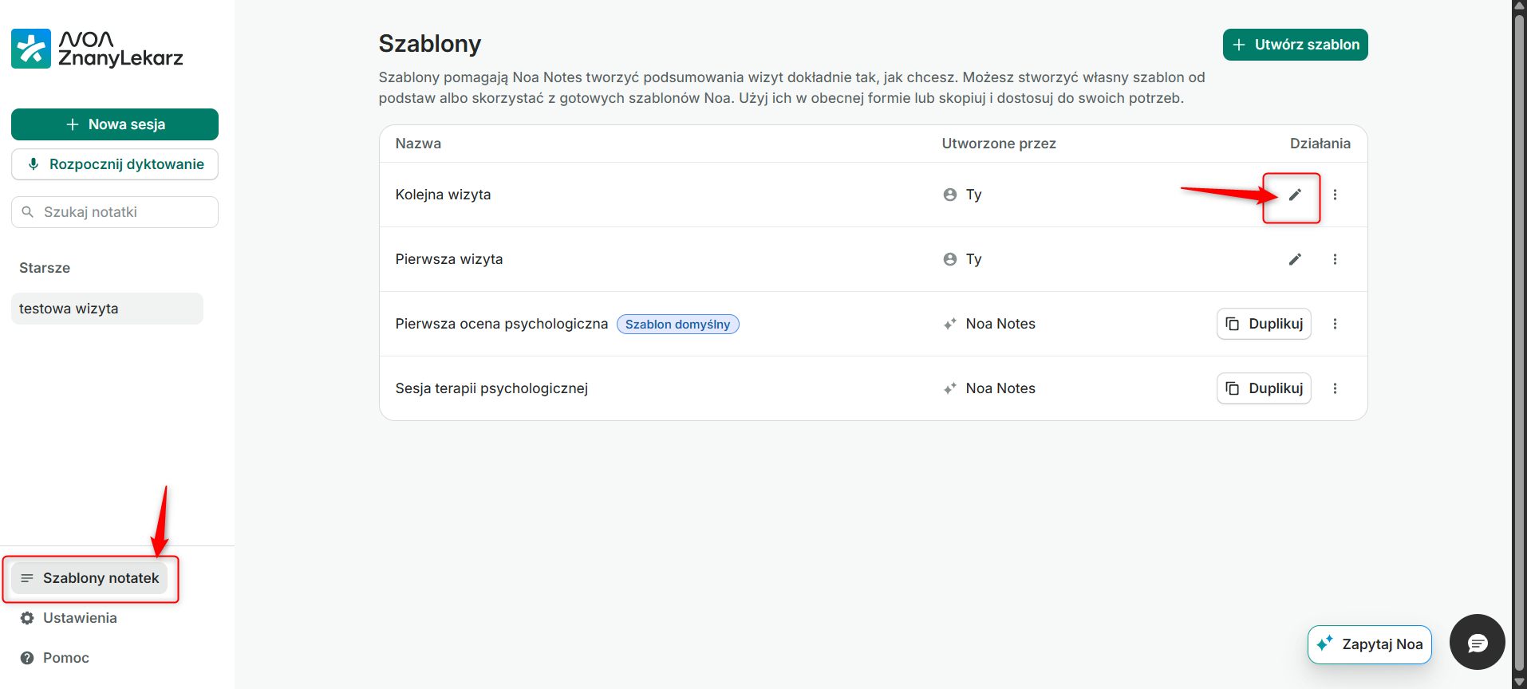
Task: Start a new session with Nowa sesja
Action: [x=115, y=124]
